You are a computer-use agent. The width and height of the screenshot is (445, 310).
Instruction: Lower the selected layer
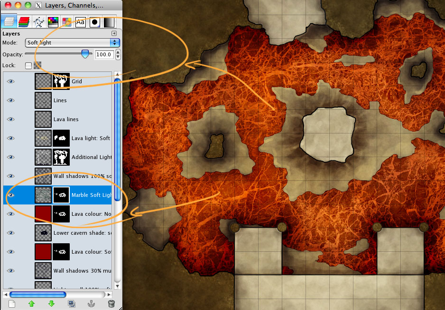(51, 304)
